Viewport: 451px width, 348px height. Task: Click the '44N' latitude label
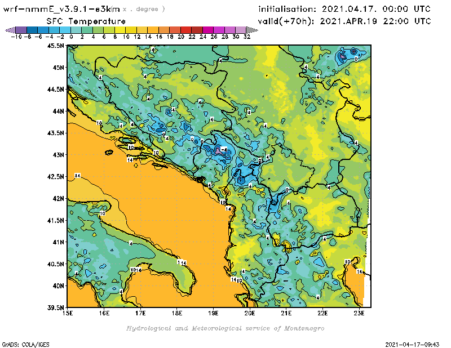point(58,111)
